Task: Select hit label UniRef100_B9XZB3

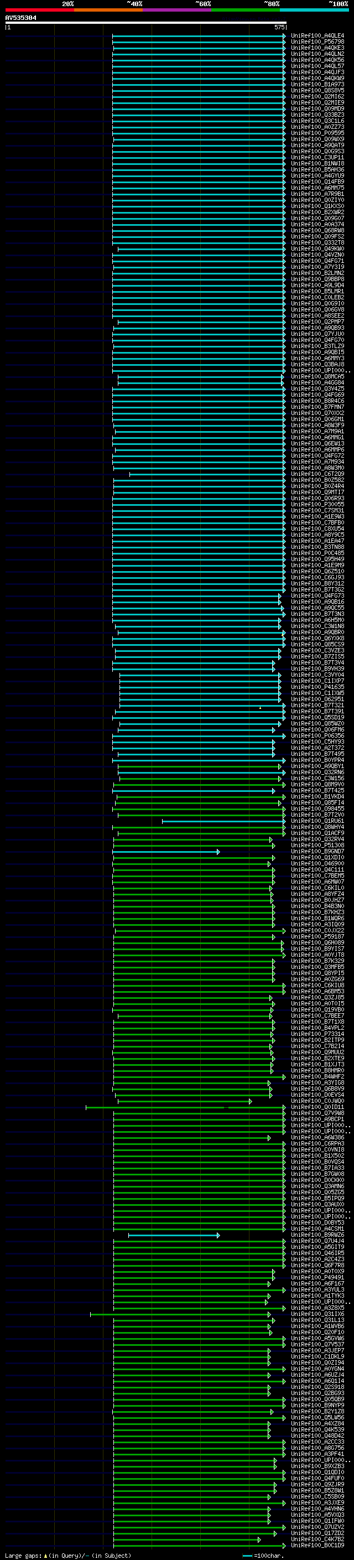Action: [x=317, y=1466]
